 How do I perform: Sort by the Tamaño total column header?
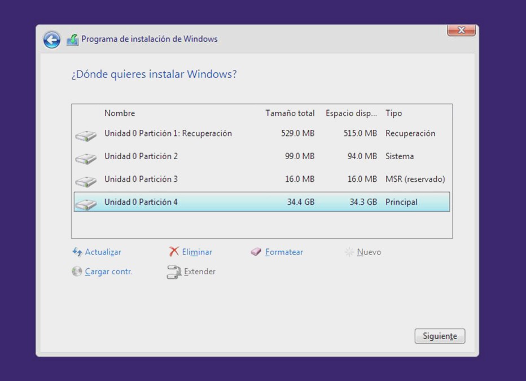tap(290, 113)
